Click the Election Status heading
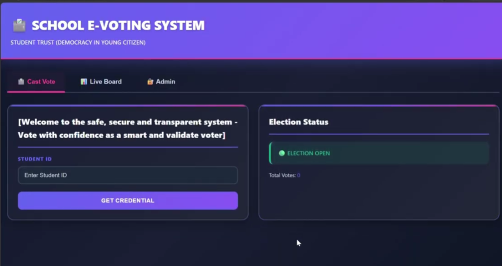502x266 pixels. point(299,122)
